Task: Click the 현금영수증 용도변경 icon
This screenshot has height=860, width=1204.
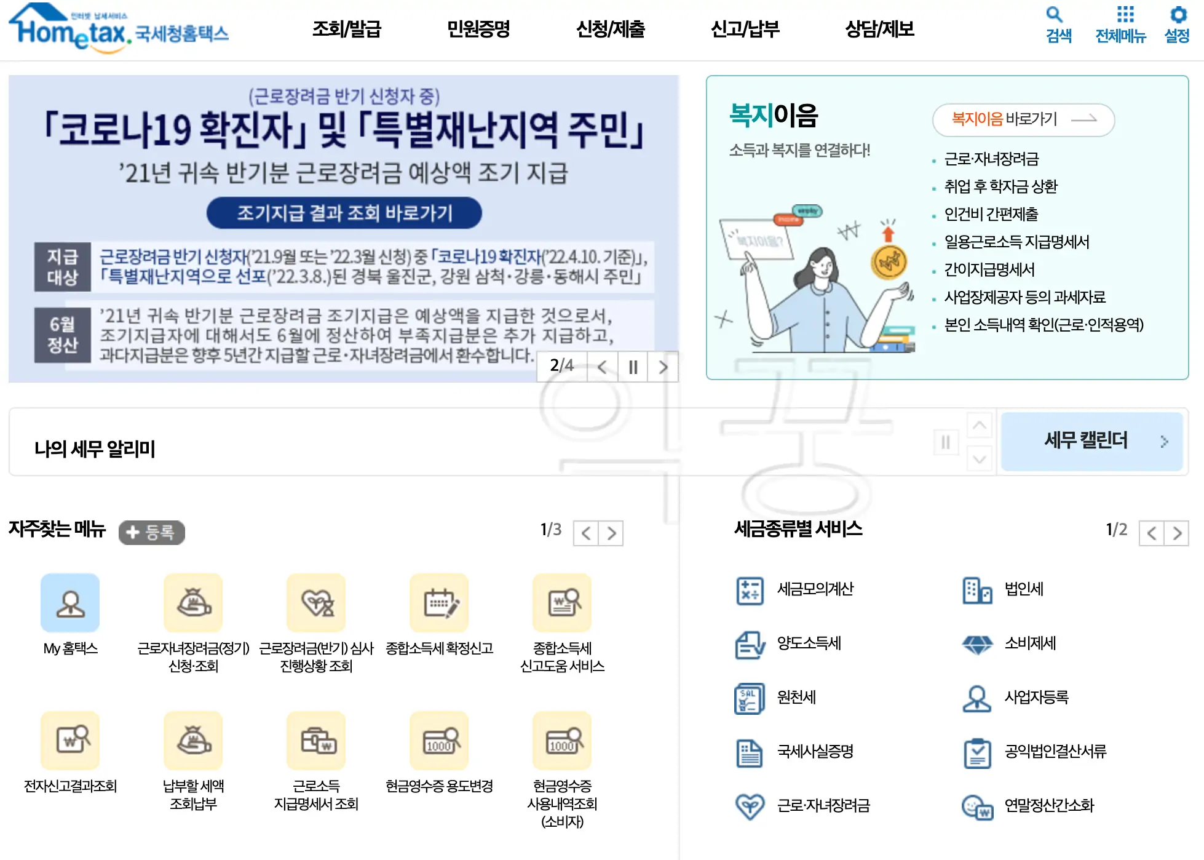Action: [439, 741]
